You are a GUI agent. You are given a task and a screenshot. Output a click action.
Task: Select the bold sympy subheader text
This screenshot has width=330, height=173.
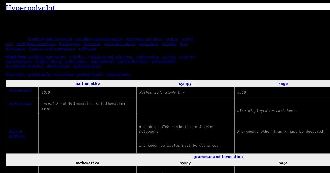coord(185,163)
